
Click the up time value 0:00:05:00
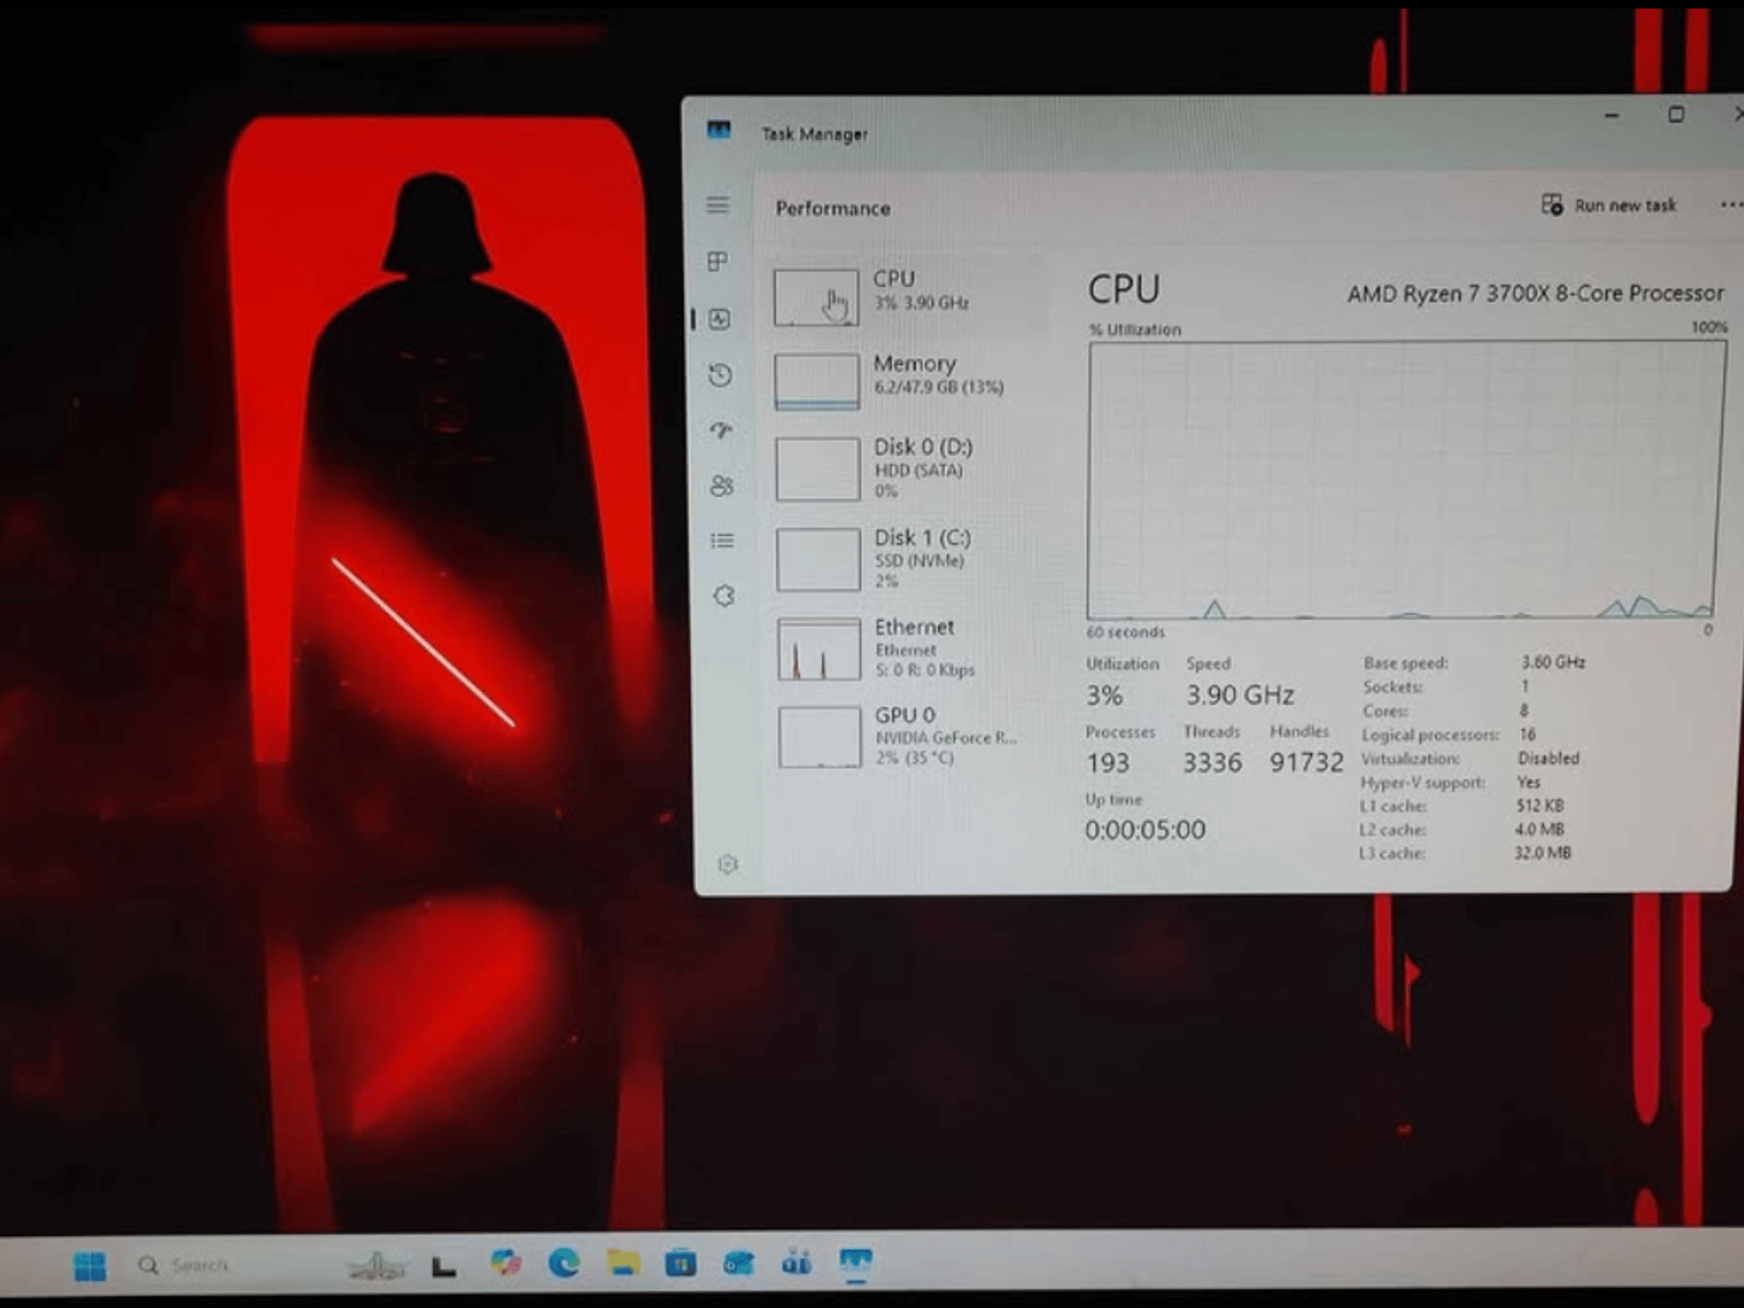1145,829
